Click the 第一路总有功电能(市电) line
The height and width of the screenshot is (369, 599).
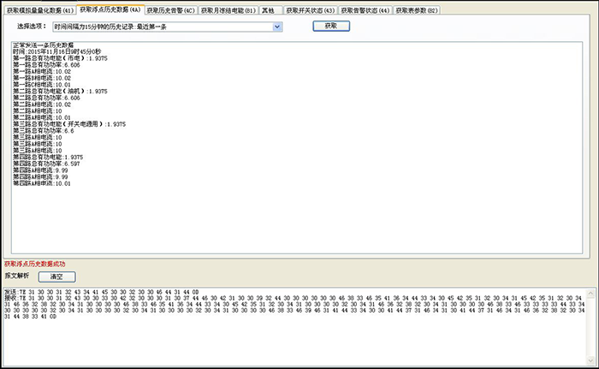click(60, 58)
